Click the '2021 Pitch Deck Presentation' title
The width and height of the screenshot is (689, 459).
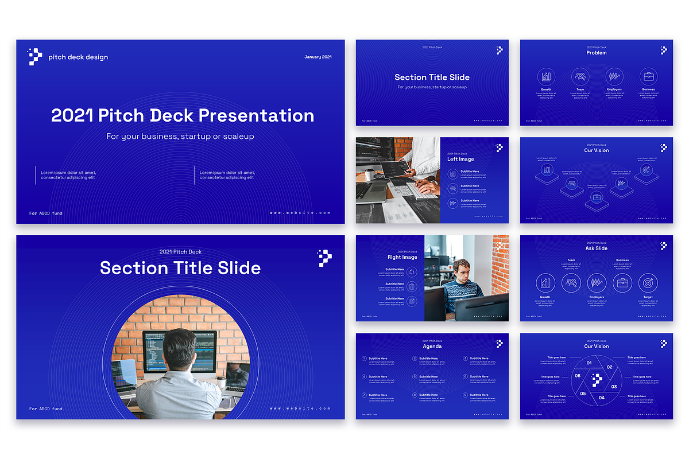point(183,115)
